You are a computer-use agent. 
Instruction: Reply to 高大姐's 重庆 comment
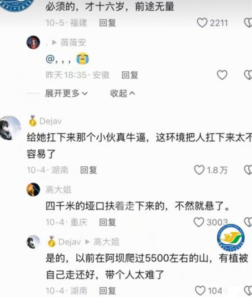[x=108, y=222]
